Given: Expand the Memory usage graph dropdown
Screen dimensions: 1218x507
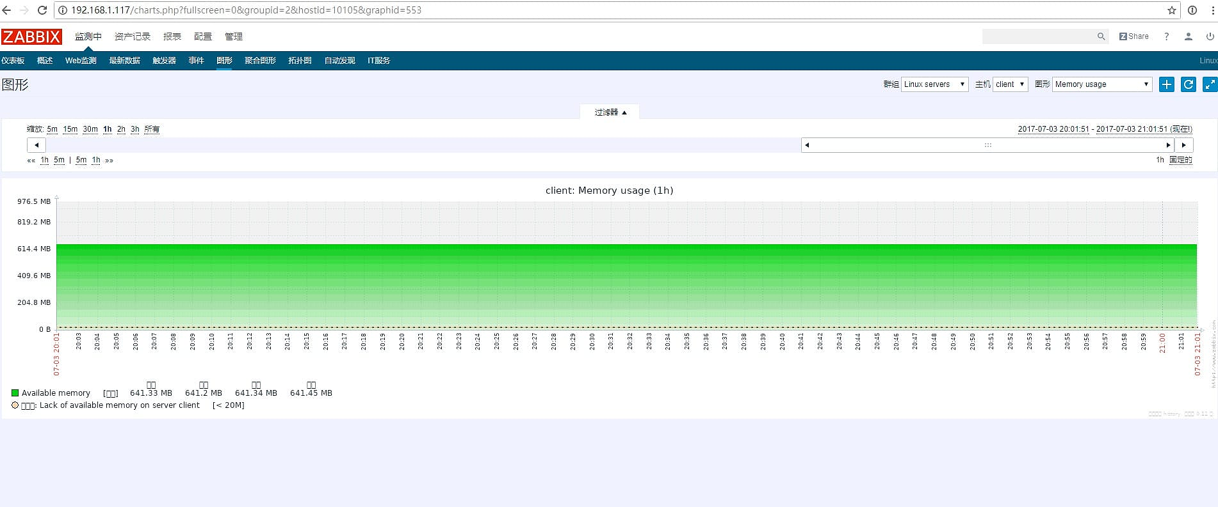Looking at the screenshot, I should pos(1101,84).
